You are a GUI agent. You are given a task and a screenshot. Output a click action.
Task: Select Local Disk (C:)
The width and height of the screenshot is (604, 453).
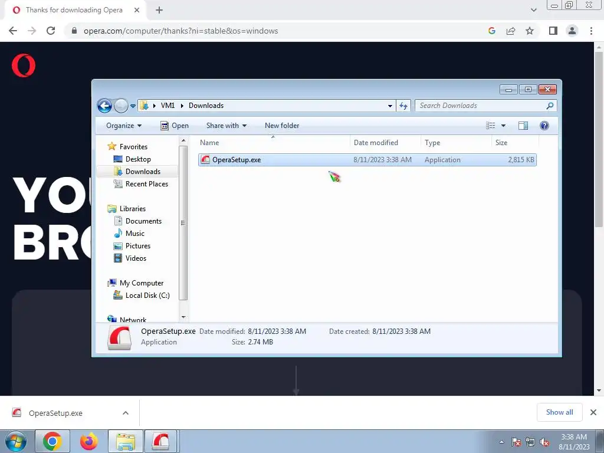pos(147,296)
